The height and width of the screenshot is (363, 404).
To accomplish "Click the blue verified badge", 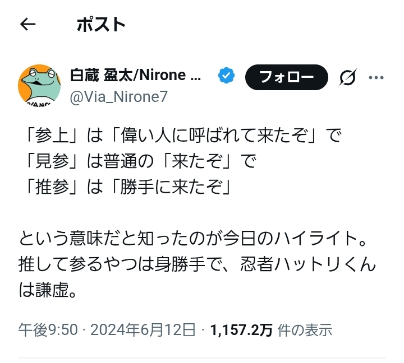I will tap(226, 76).
